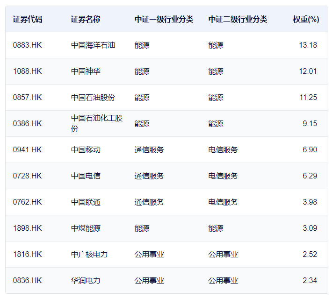Select weight value 11.25
Viewport: 332px width, 298px height.
[x=308, y=97]
